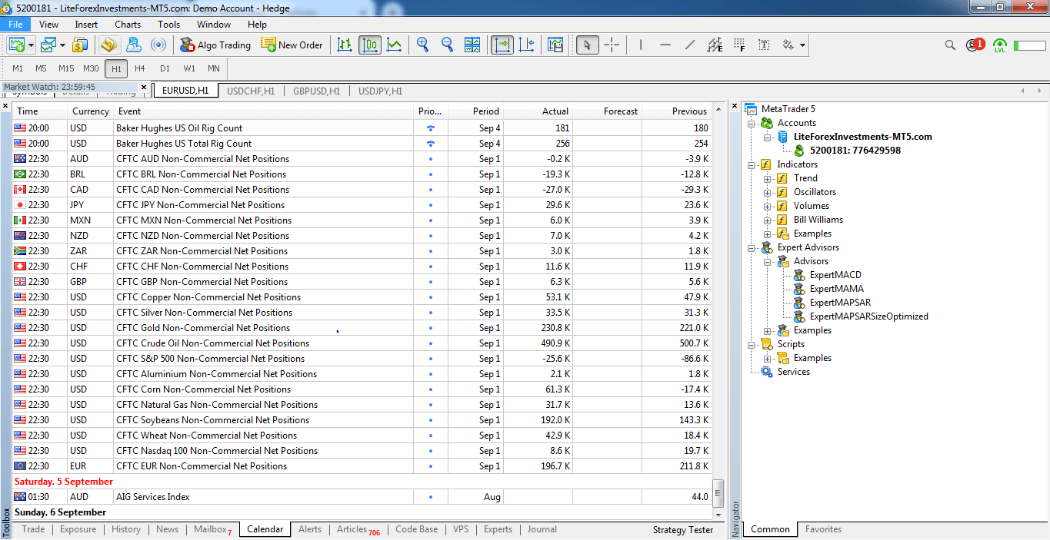Pick the vertical line drawing tool
This screenshot has height=540, width=1050.
[x=640, y=45]
